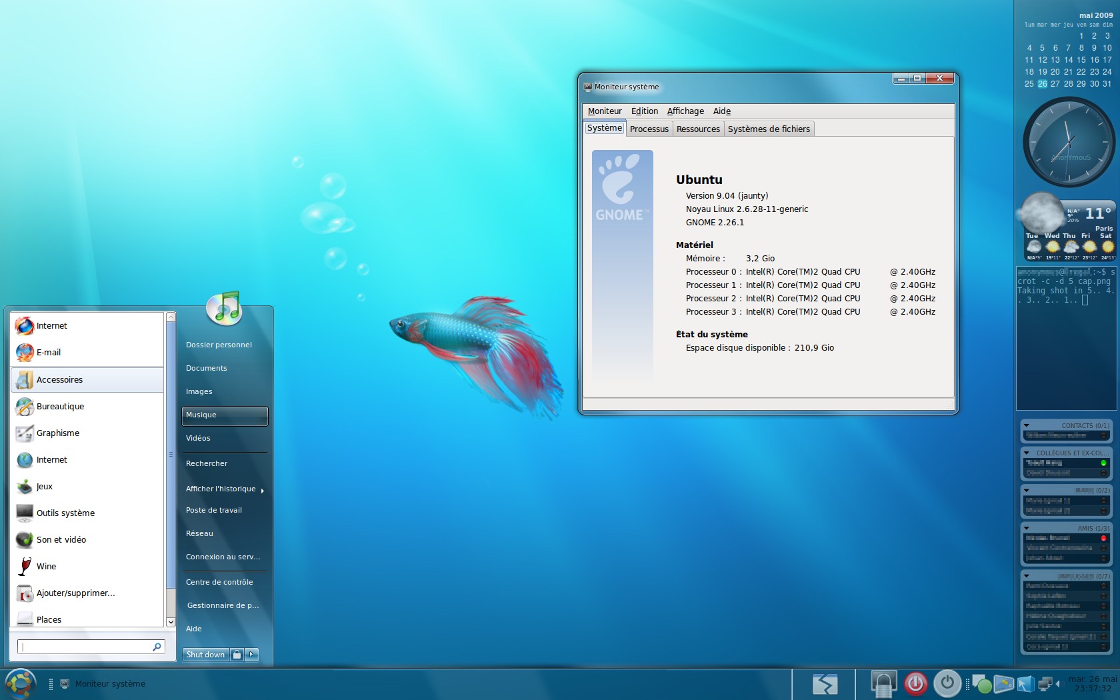
Task: Open the Jeux category
Action: tap(87, 486)
